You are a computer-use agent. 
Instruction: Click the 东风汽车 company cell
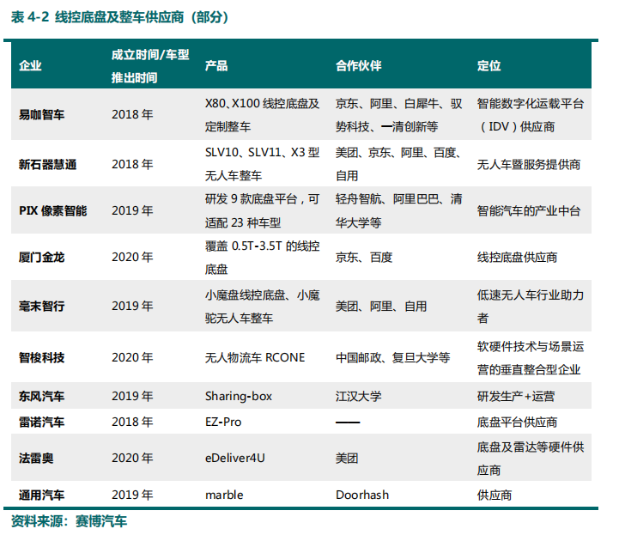[41, 396]
